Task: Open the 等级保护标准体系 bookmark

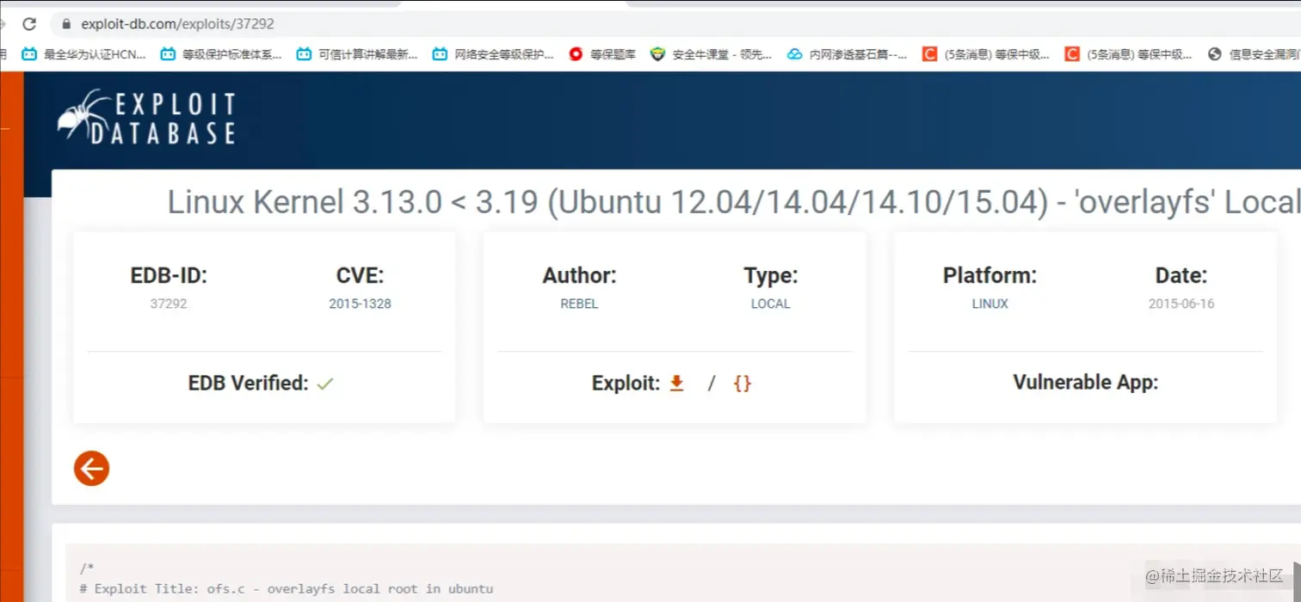Action: (x=221, y=54)
